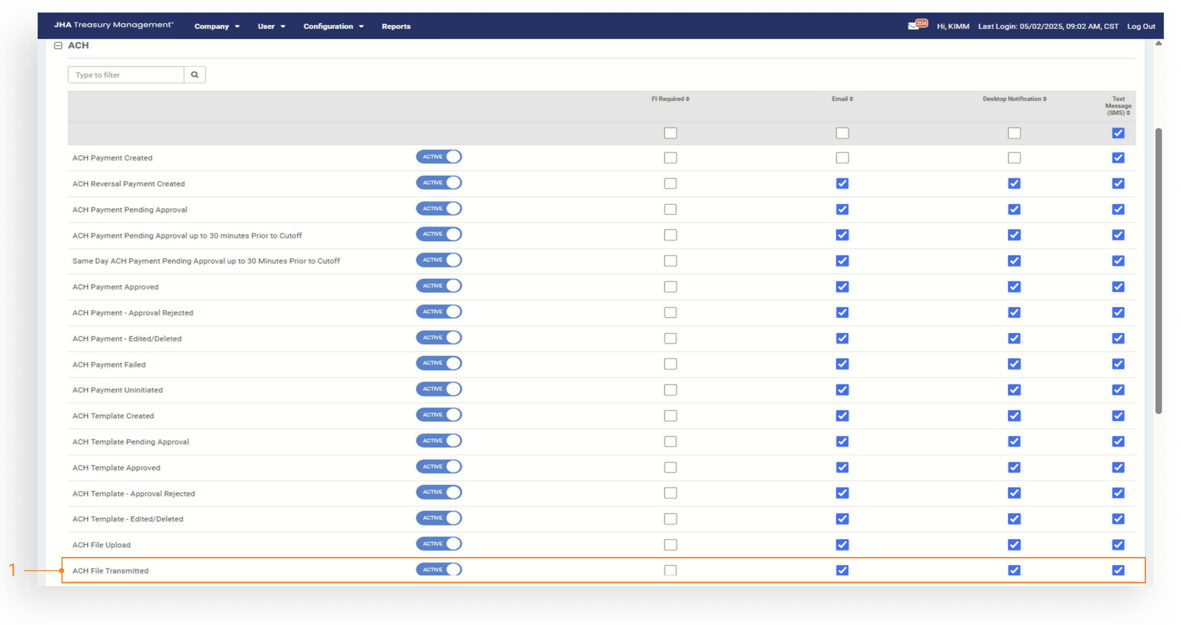
Task: Click the Log Out link
Action: pyautogui.click(x=1141, y=26)
